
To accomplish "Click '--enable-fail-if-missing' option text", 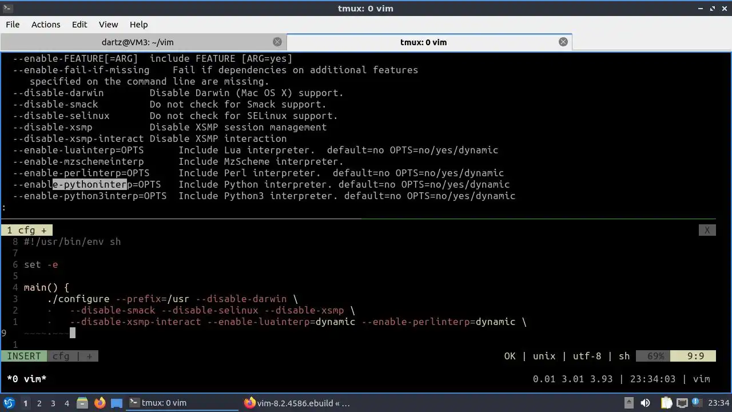I will click(81, 70).
